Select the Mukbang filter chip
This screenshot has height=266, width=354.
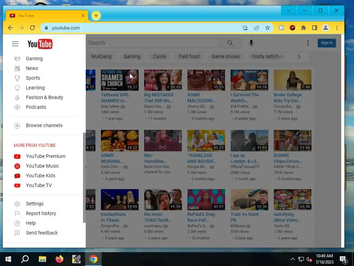point(101,56)
